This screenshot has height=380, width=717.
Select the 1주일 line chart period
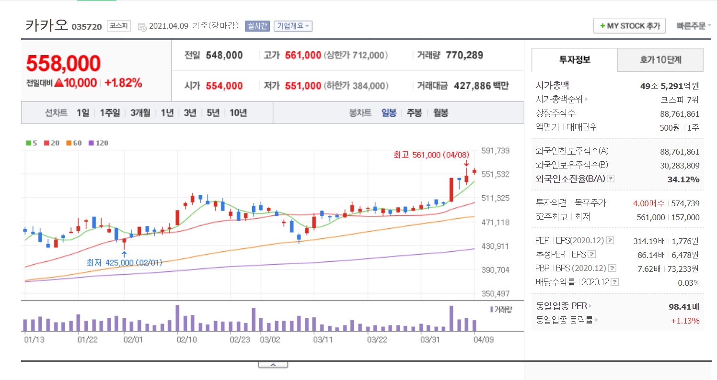tap(110, 113)
